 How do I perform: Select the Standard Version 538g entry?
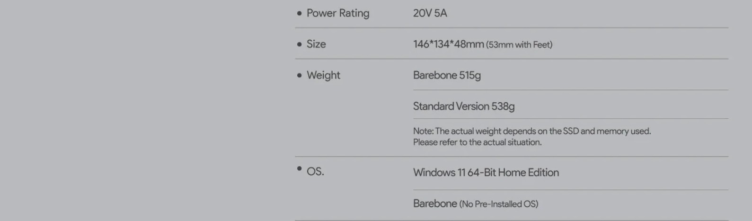tap(463, 106)
